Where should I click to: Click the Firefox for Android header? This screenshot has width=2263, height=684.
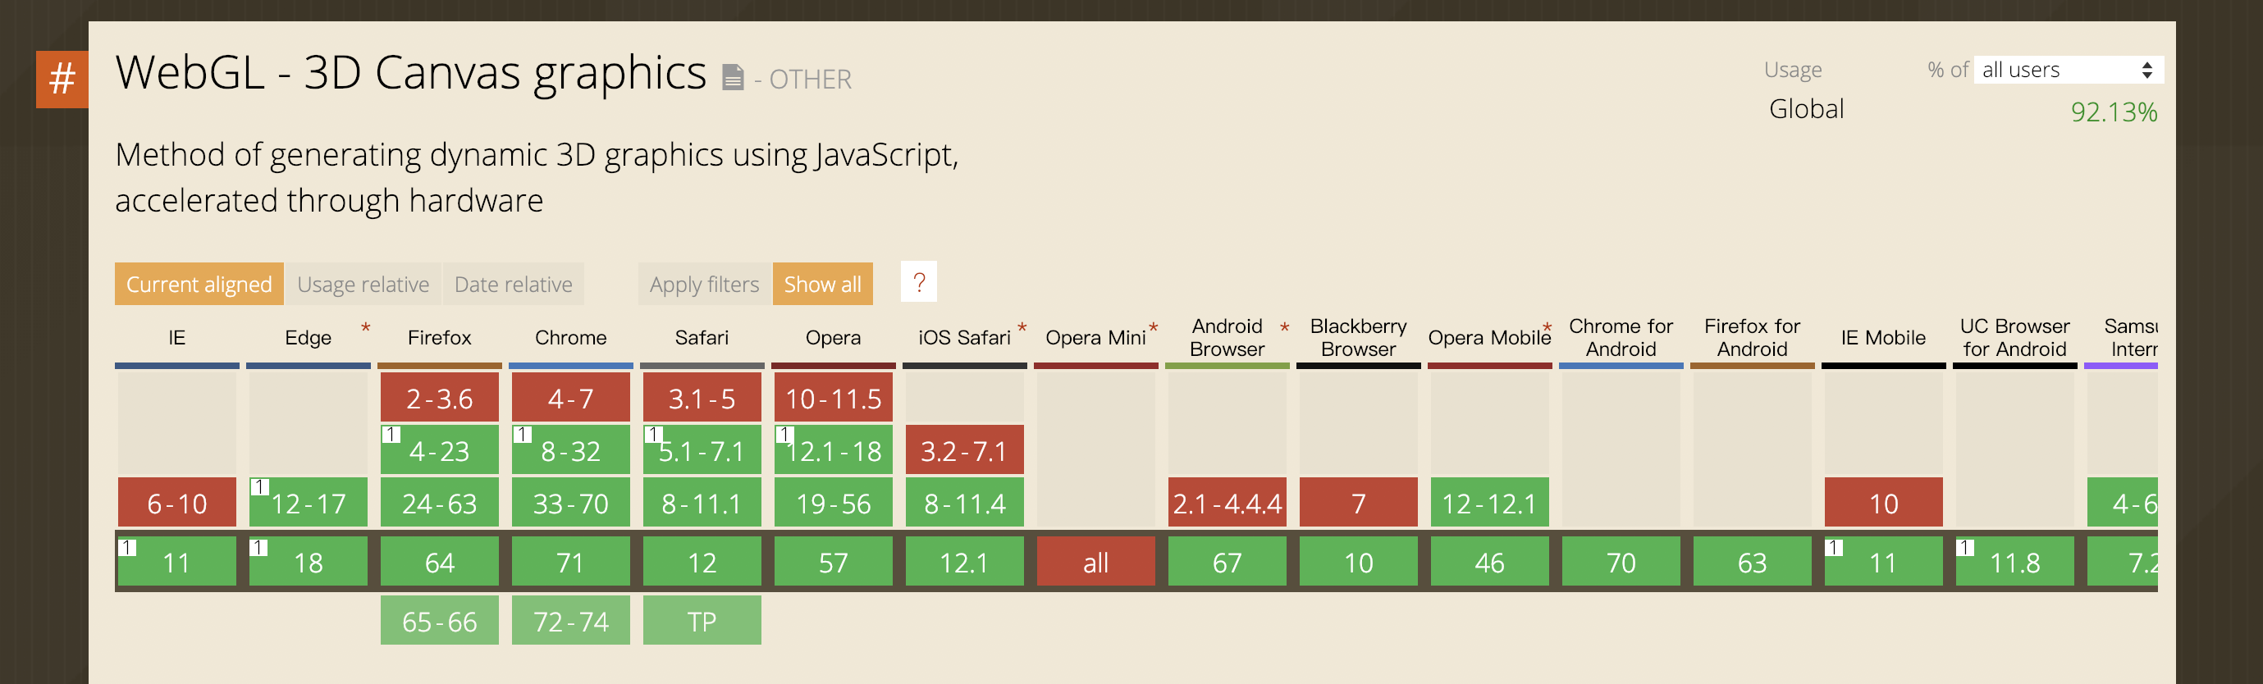pos(1752,337)
